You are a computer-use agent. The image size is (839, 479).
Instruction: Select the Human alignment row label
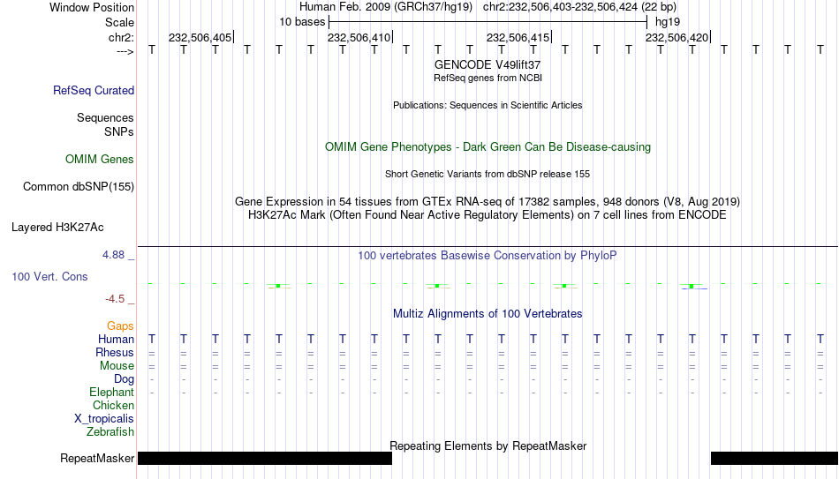pos(116,340)
